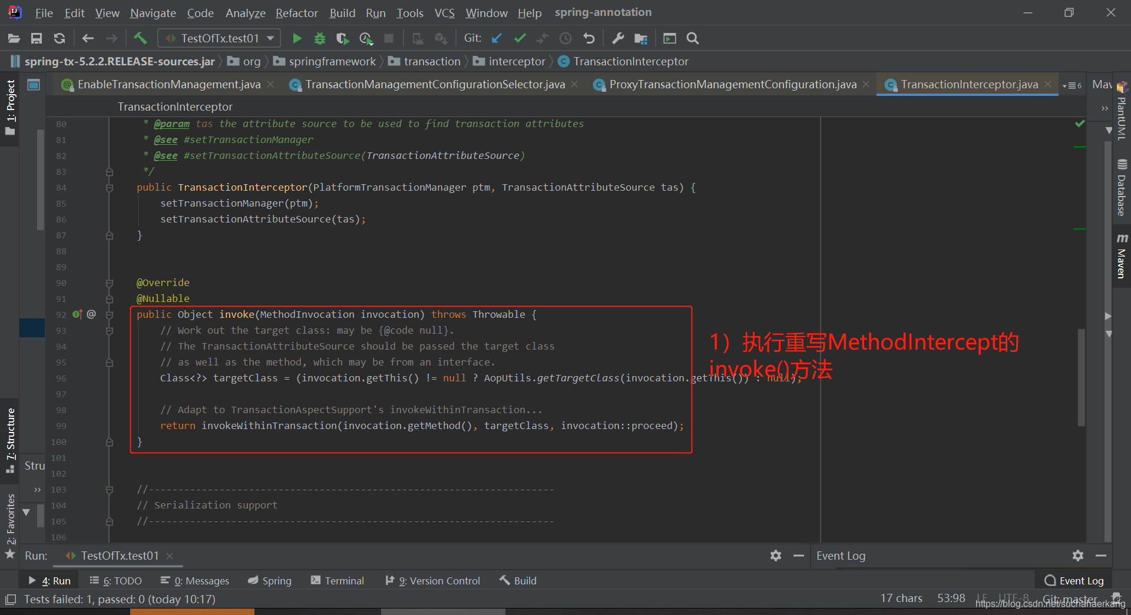The width and height of the screenshot is (1131, 615).
Task: Click the springframework breadcrumb folder
Action: (325, 62)
